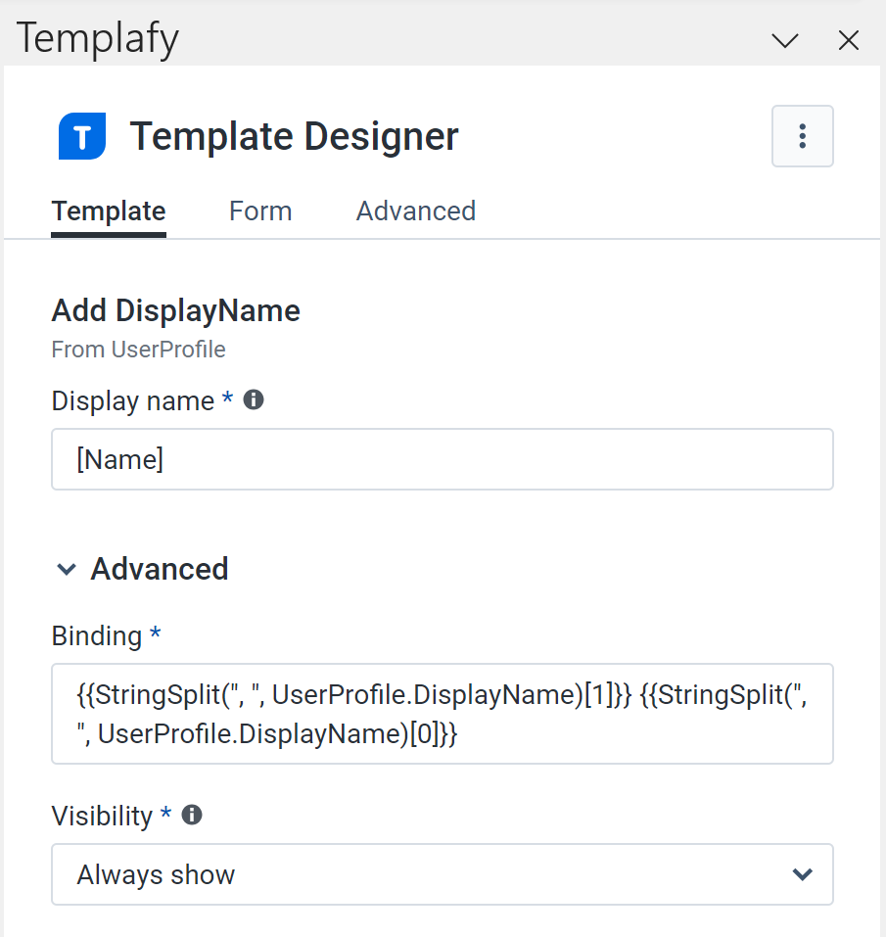Click the From UserProfile subtitle
Screen dimensions: 886x937
pos(138,350)
